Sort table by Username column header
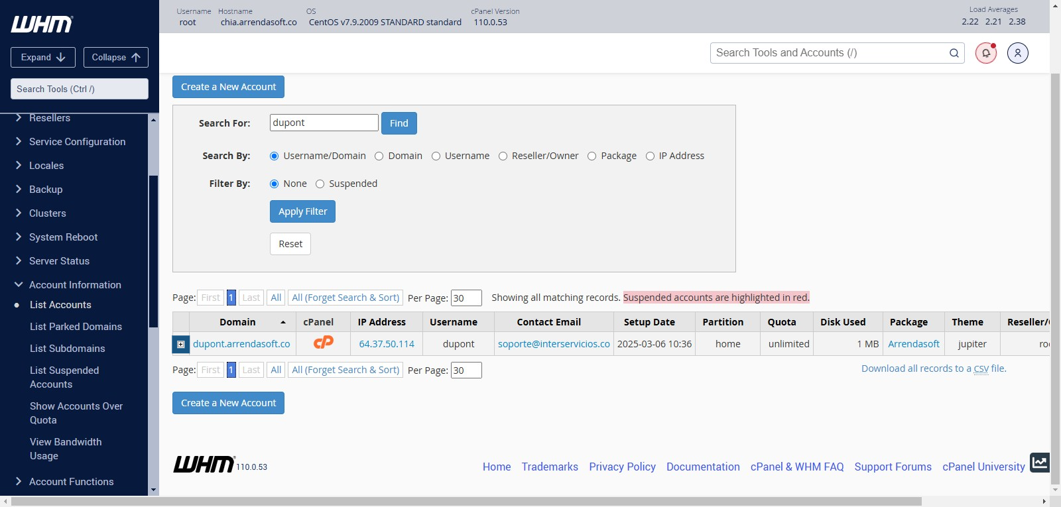The height and width of the screenshot is (507, 1061). click(454, 322)
